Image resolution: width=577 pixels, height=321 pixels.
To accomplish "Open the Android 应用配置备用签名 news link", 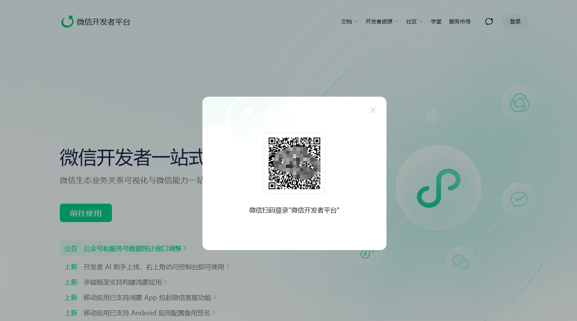I will point(147,313).
